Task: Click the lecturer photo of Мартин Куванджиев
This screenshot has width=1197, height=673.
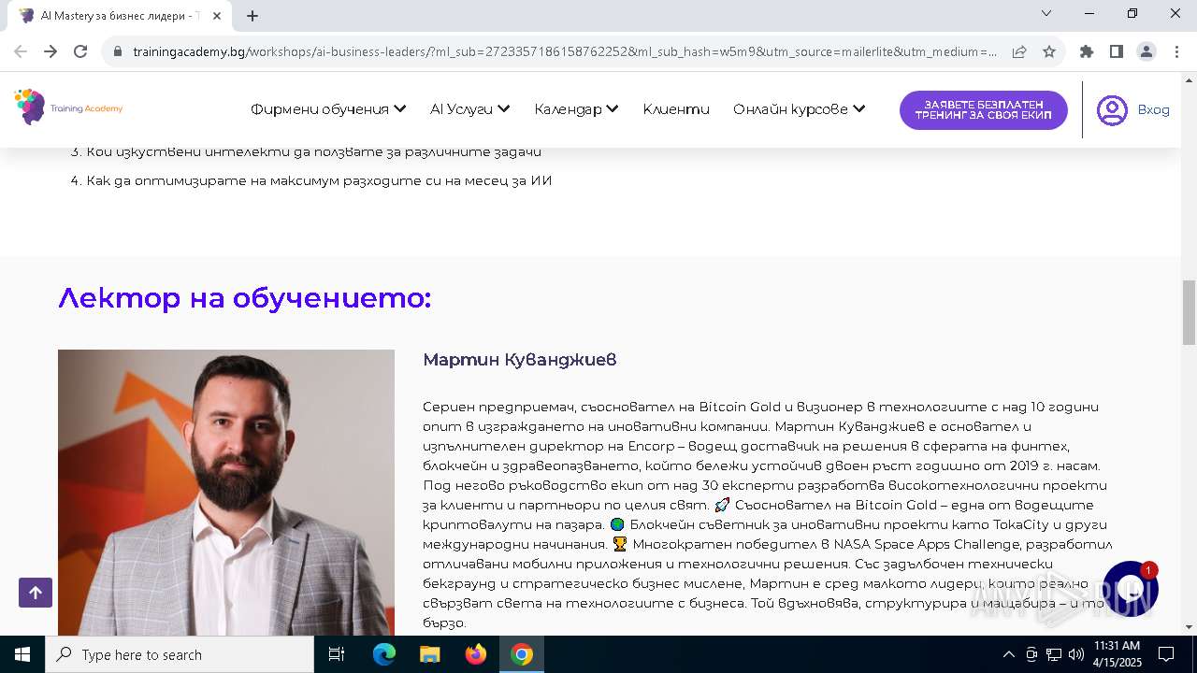Action: 226,493
